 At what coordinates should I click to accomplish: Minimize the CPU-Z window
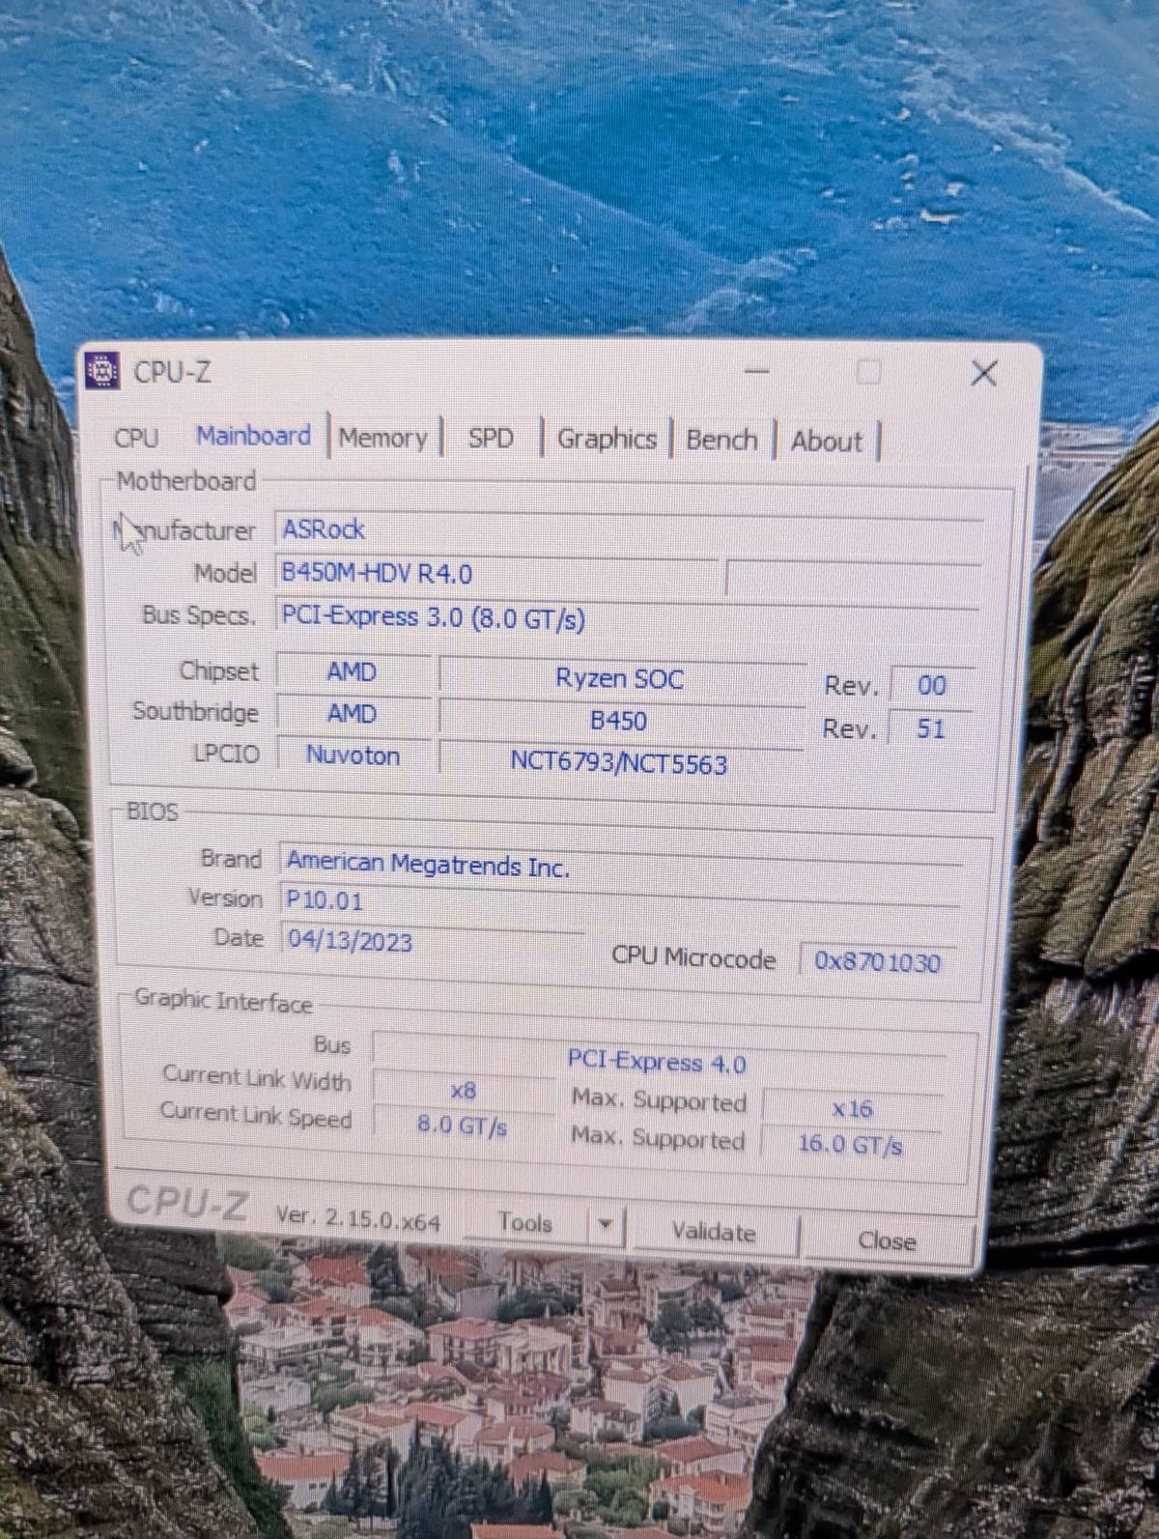click(x=757, y=371)
